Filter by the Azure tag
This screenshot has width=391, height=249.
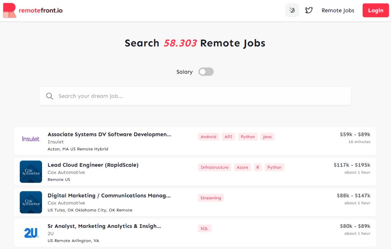coord(242,167)
